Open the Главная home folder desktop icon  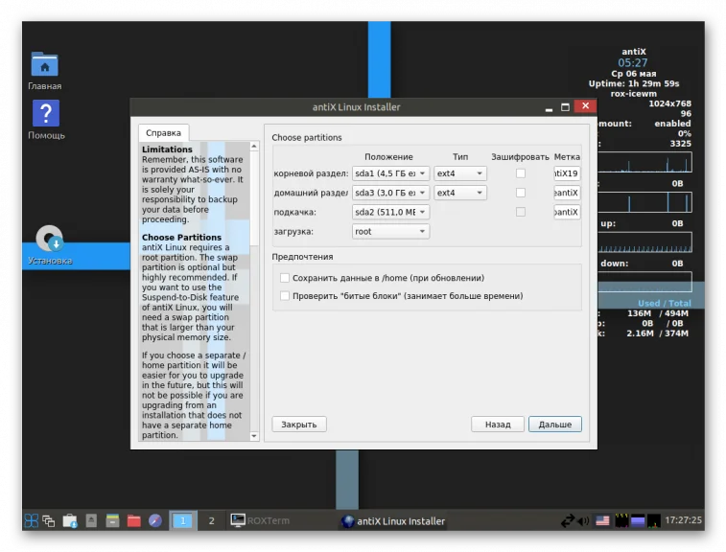coord(44,65)
